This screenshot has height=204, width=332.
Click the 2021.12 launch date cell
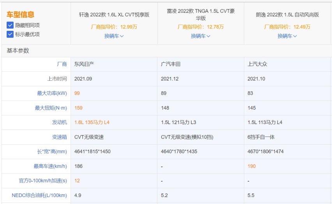pos(170,79)
